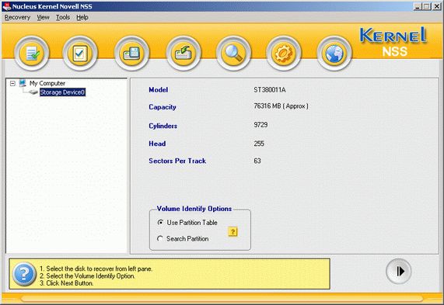Select Use Partition Table option
This screenshot has width=444, height=305.
point(187,223)
